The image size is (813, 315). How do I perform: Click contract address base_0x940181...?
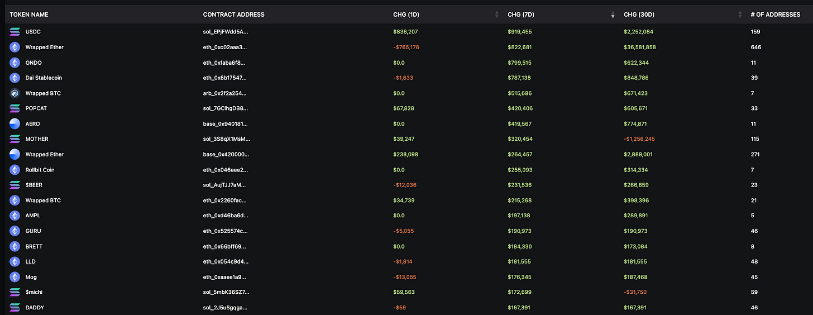pos(227,124)
